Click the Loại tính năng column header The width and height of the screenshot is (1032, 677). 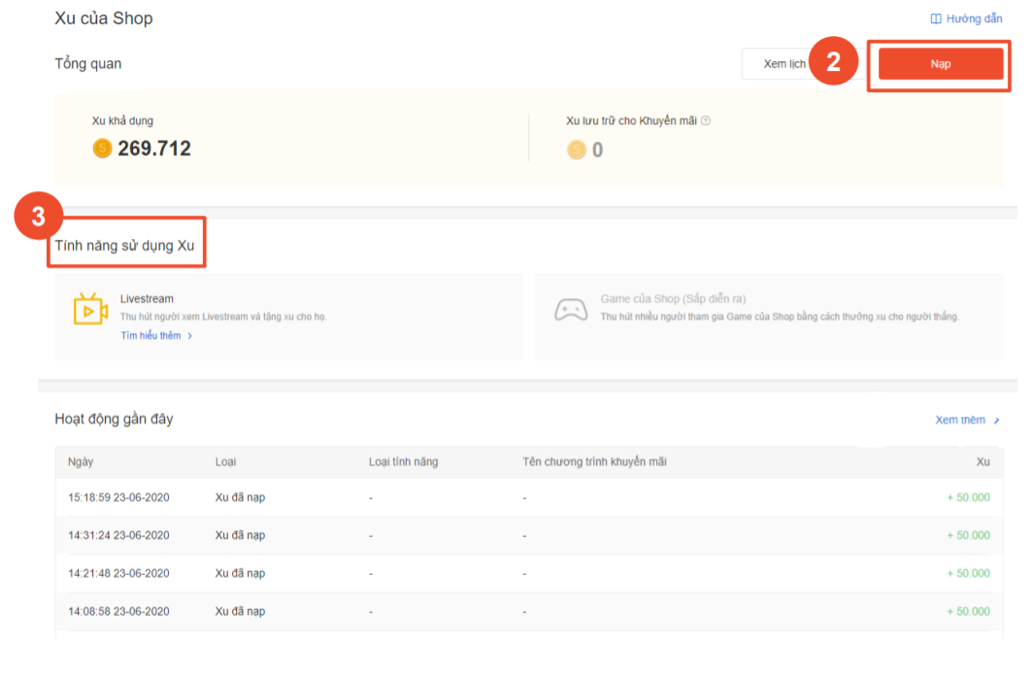(403, 461)
